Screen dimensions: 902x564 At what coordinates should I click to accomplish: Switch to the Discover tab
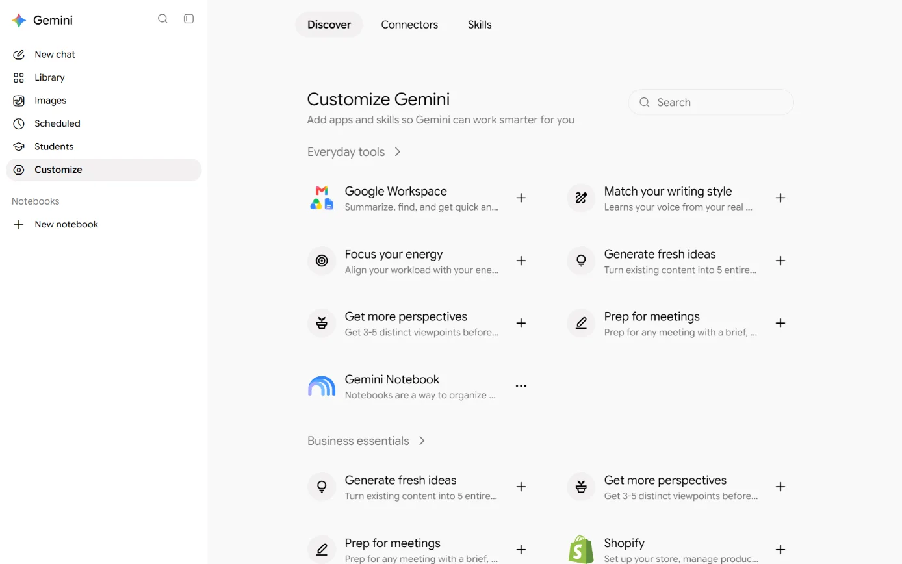(329, 25)
